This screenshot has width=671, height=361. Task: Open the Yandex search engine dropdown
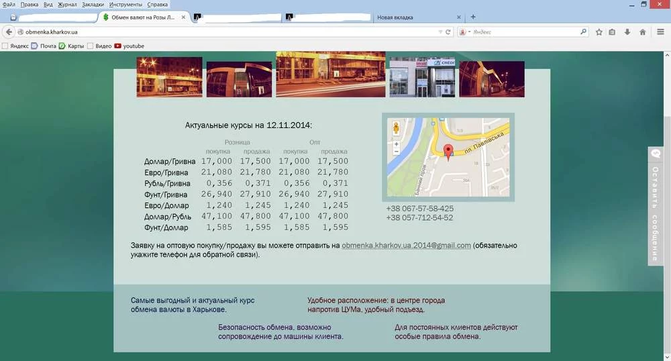pos(465,32)
